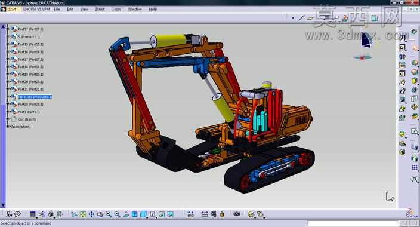Click the Line tool icon
Viewport: 420px width, 227px height.
(x=302, y=18)
